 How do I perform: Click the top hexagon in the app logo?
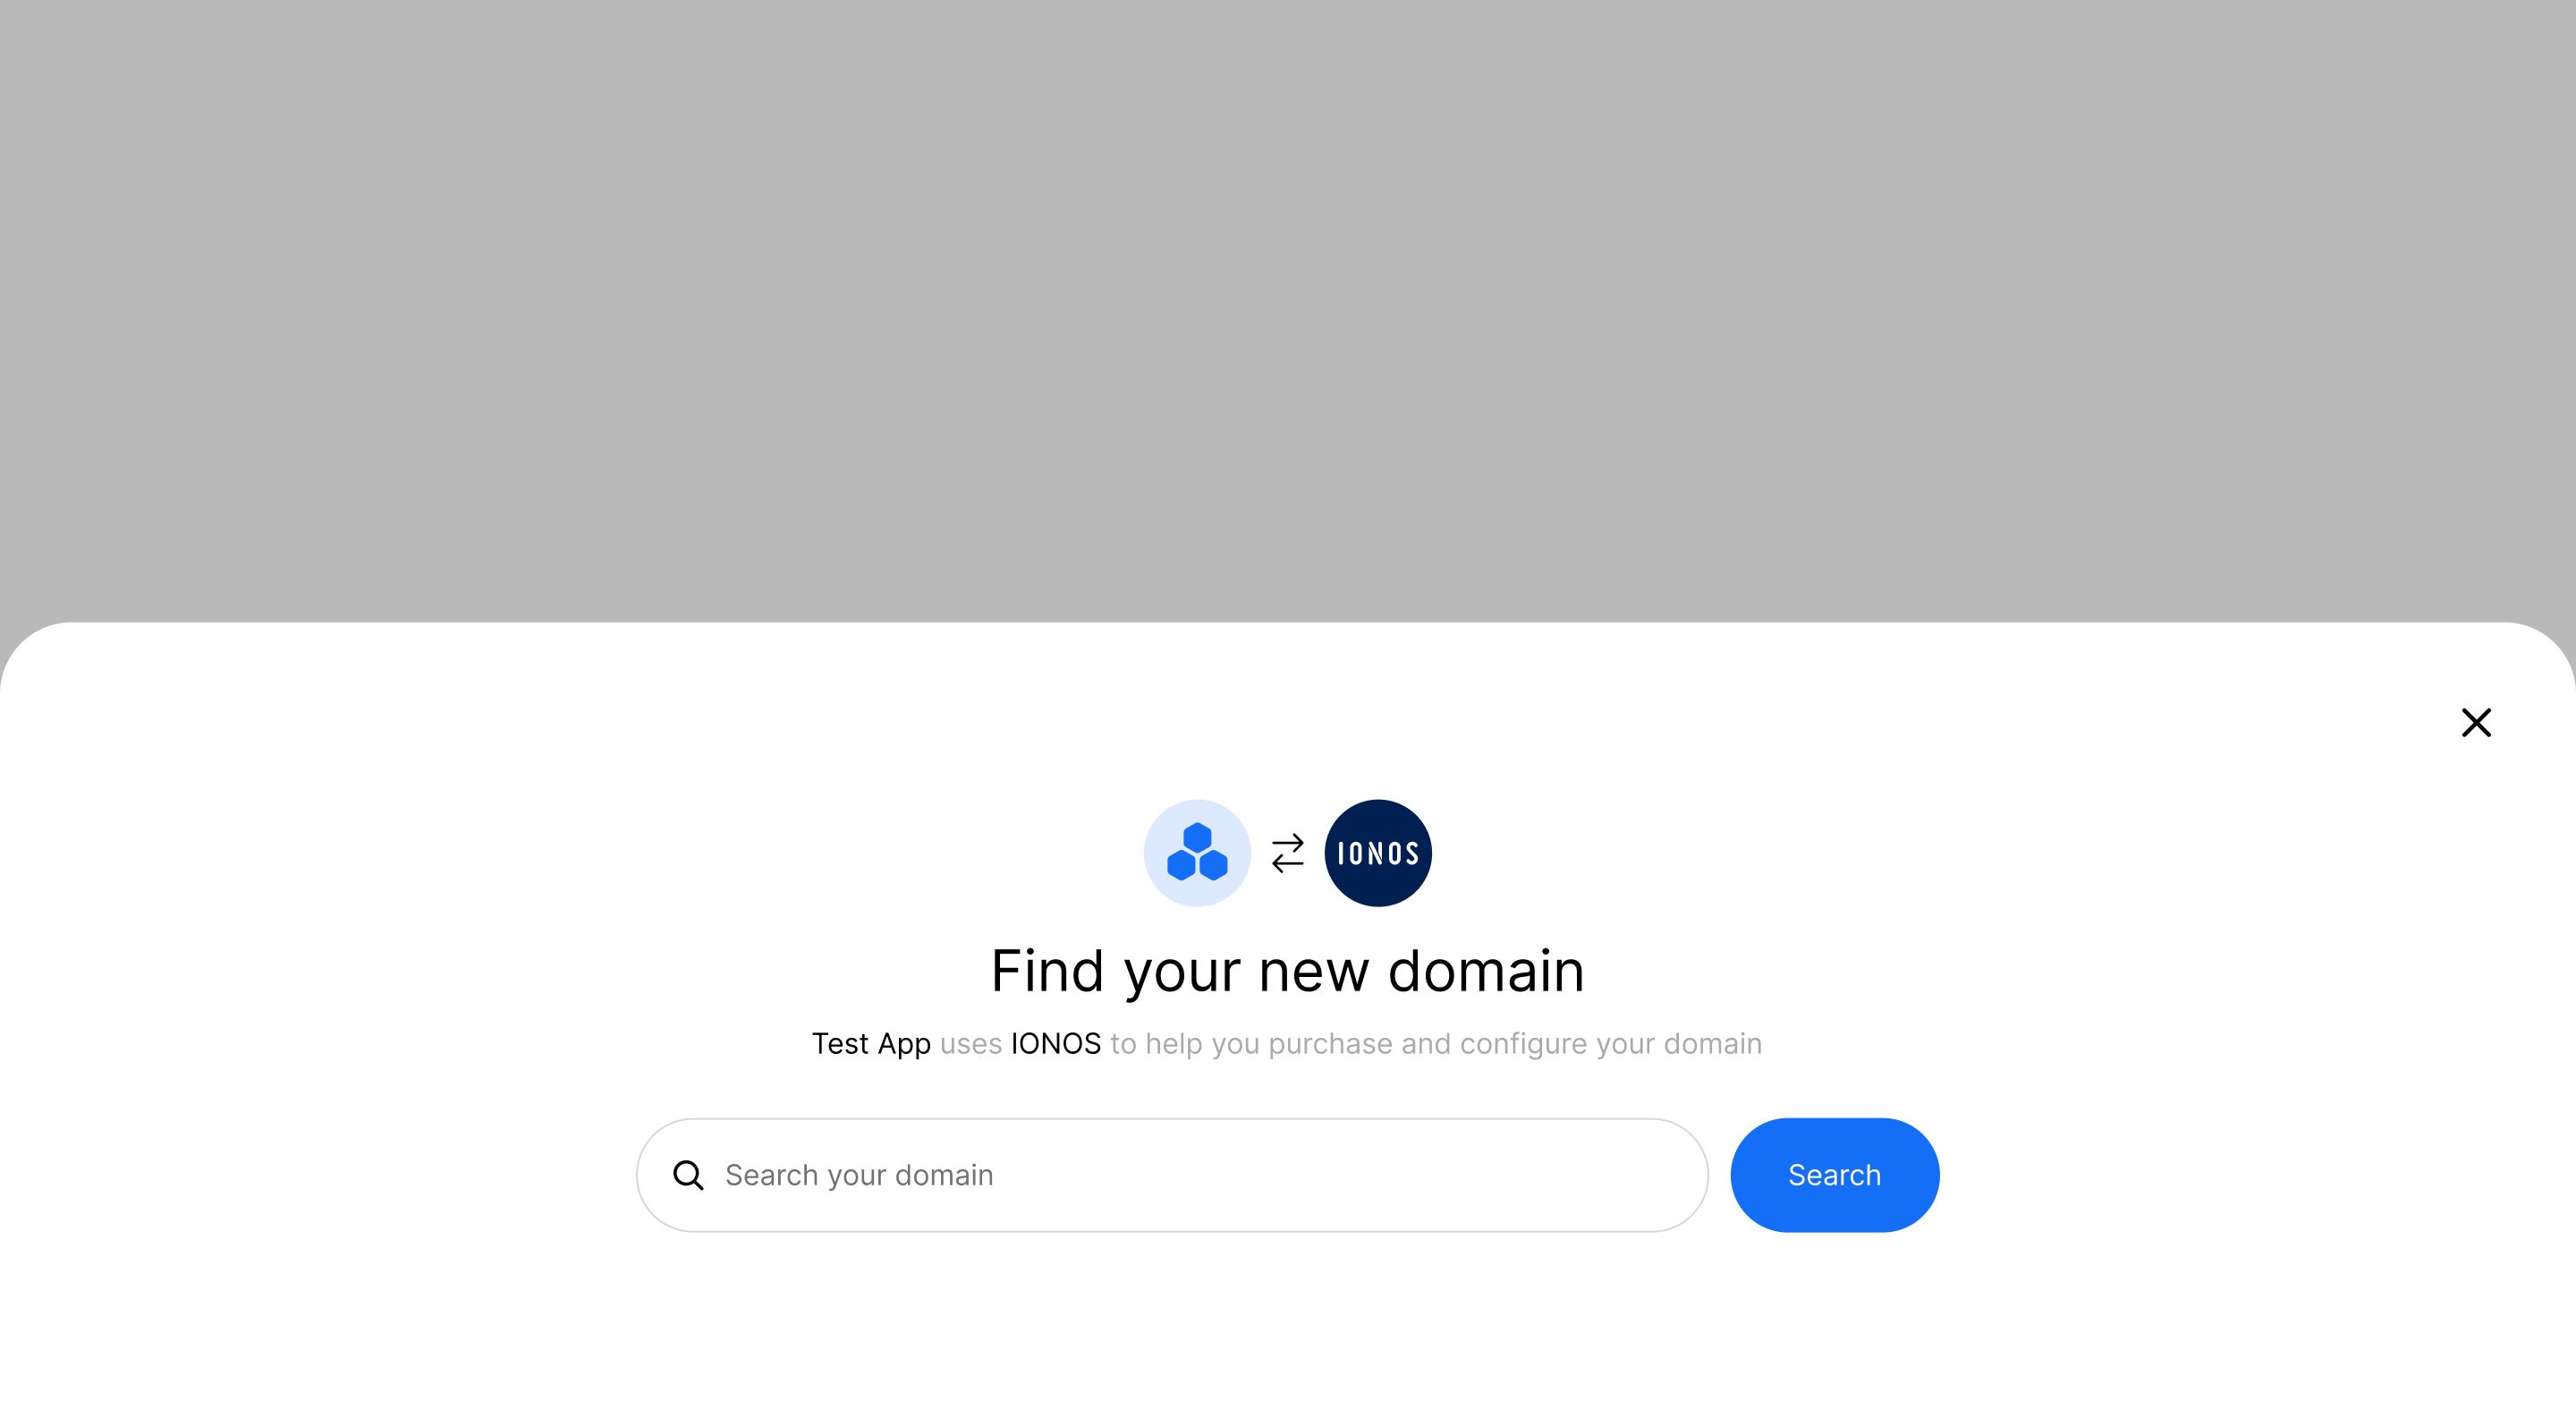[1197, 837]
